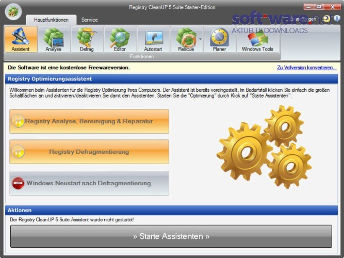Toggle Registry Analyse, Bereinigung & Reparatur
The height and width of the screenshot is (258, 344).
tap(89, 121)
